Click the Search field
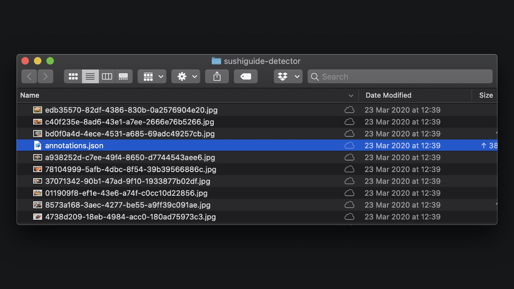Screen dimensions: 514x289 point(400,77)
